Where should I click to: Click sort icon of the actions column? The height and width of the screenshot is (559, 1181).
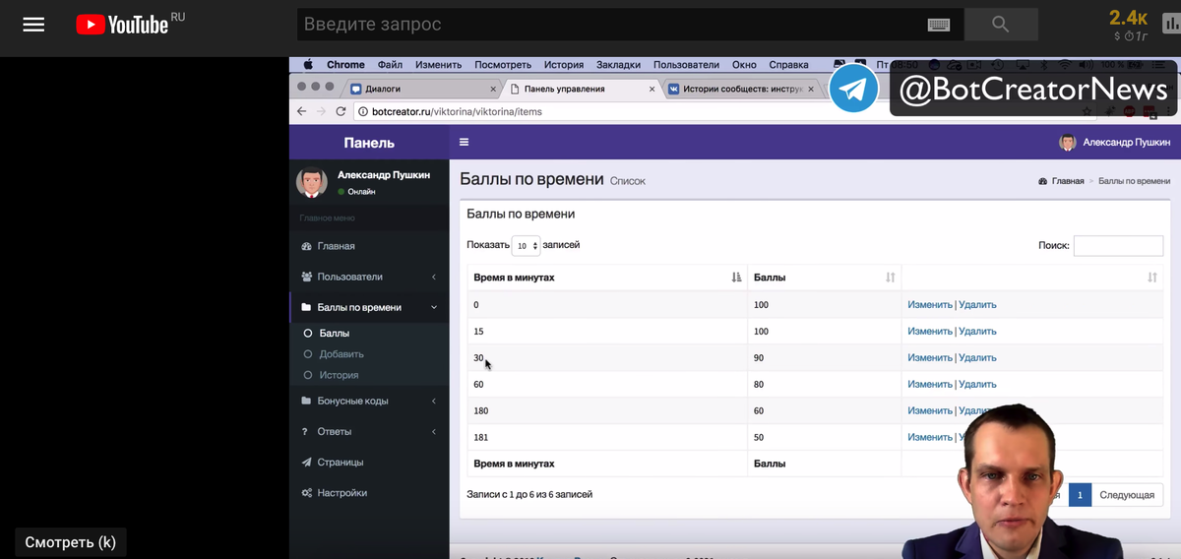coord(1152,278)
